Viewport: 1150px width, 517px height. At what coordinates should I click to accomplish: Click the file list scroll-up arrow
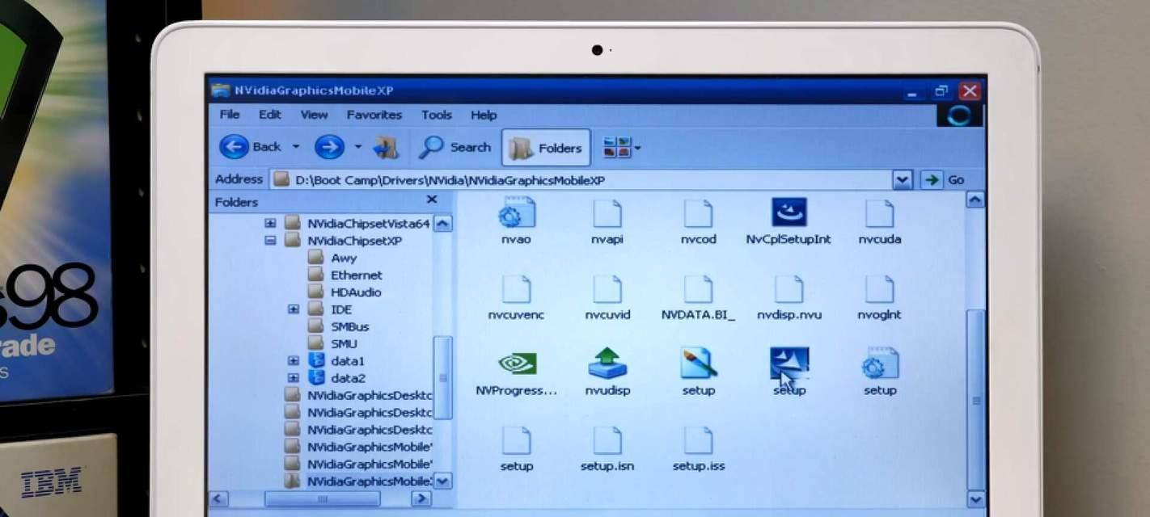coord(975,200)
